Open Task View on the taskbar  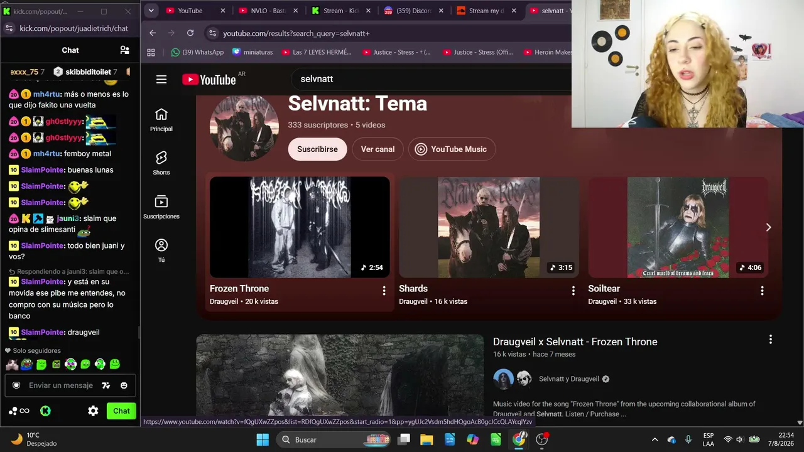pos(404,439)
